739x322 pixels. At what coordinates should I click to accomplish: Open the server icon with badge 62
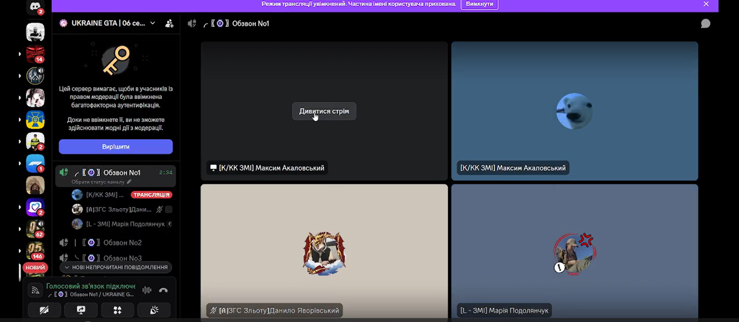35,230
